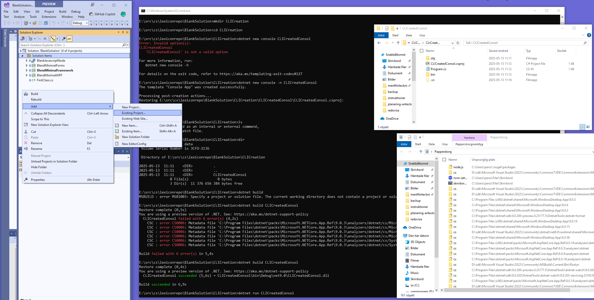
Task: Refresh the CLICreatedConsol folder view
Action: [x=458, y=43]
